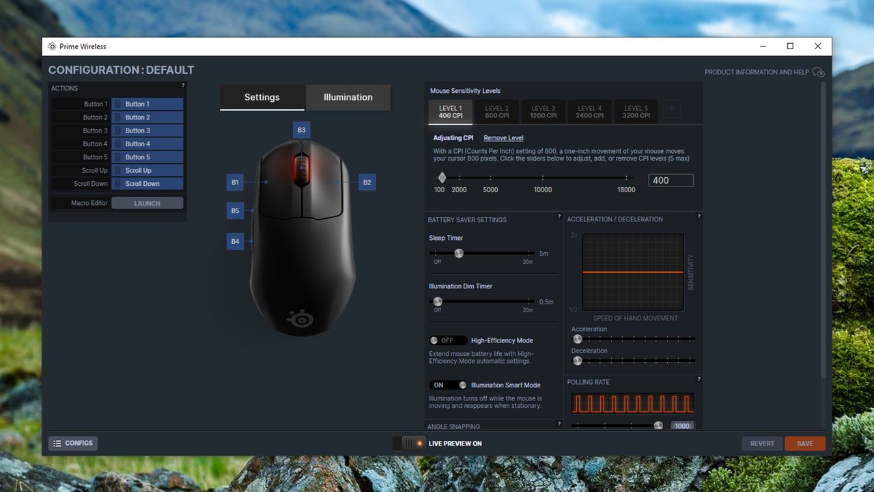Click the Sleep Timer slider handle
The width and height of the screenshot is (874, 492).
[459, 253]
